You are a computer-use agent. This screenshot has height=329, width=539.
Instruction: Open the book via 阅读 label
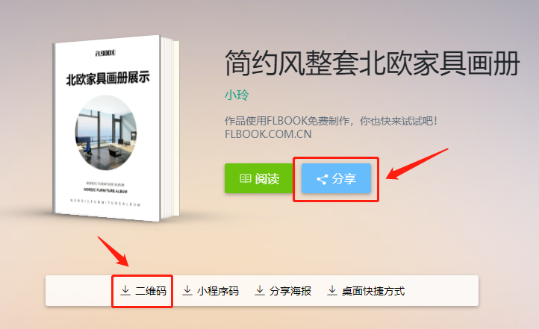click(x=267, y=178)
